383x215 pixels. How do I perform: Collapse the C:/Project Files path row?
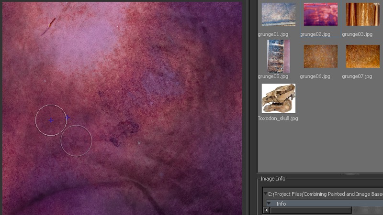pos(265,193)
